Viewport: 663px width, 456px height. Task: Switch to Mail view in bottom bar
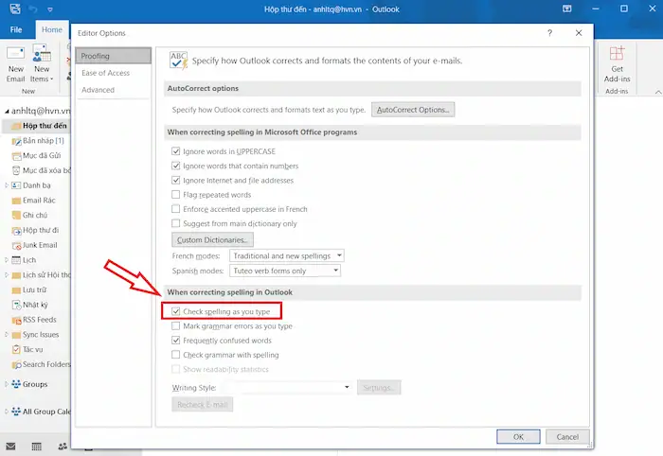11,447
